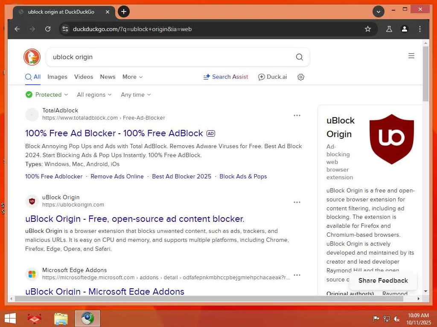Expand the More search categories dropdown
Screen dimensions: 437x327
pyautogui.click(x=133, y=77)
